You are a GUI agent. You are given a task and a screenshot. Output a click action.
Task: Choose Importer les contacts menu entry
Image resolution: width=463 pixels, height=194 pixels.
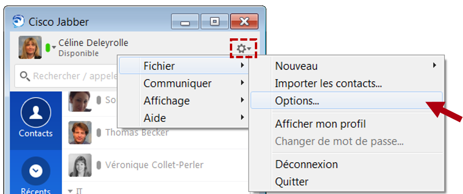pyautogui.click(x=328, y=84)
